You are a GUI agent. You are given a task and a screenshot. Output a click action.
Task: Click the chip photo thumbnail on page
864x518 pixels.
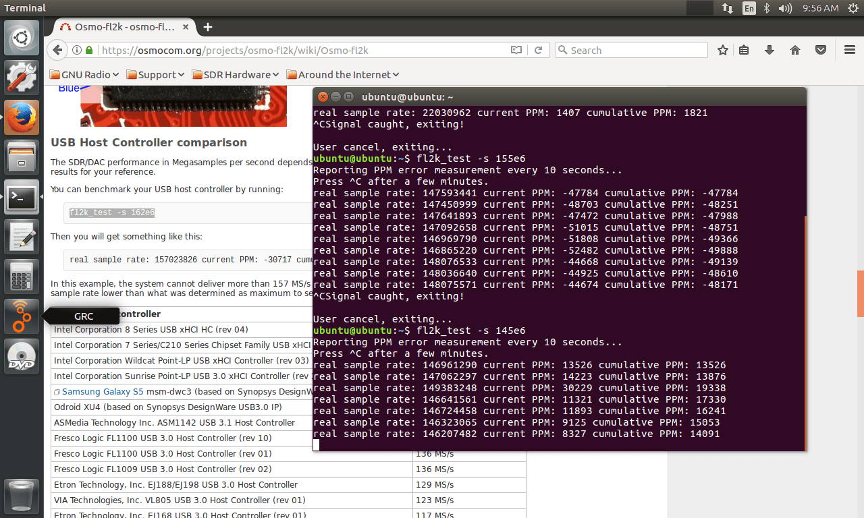tap(184, 107)
